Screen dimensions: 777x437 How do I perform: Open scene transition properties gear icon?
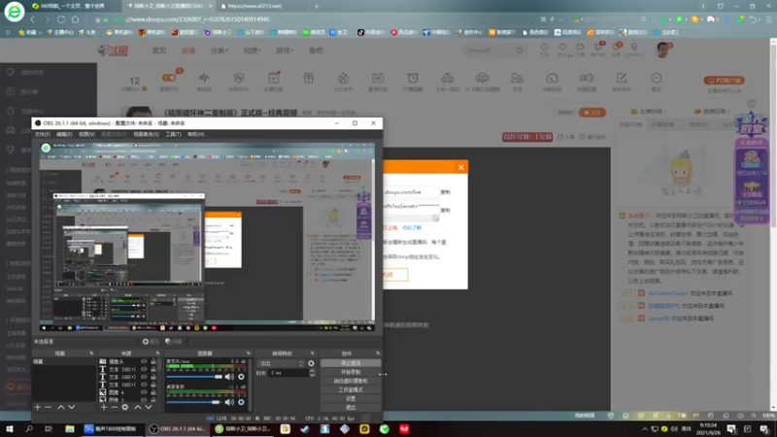[x=311, y=363]
